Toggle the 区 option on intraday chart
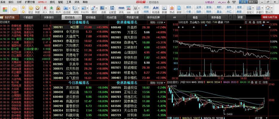Screen dimensions: 279x119 click(x=246, y=22)
